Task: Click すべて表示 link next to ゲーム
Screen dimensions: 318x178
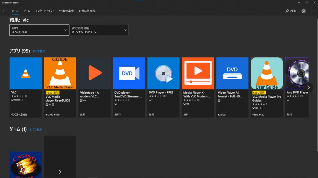Action: [36, 130]
